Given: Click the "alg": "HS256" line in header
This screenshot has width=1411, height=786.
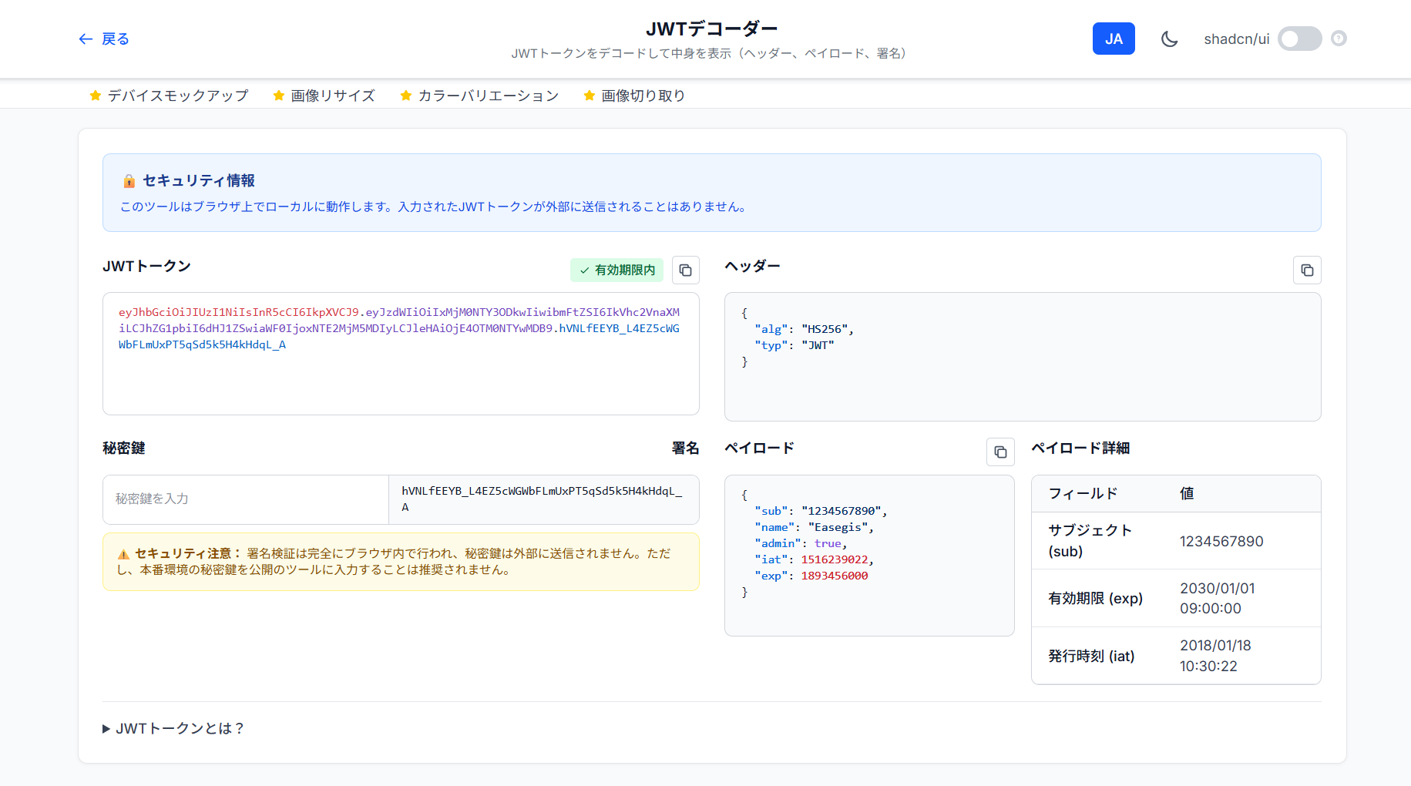Looking at the screenshot, I should point(805,330).
